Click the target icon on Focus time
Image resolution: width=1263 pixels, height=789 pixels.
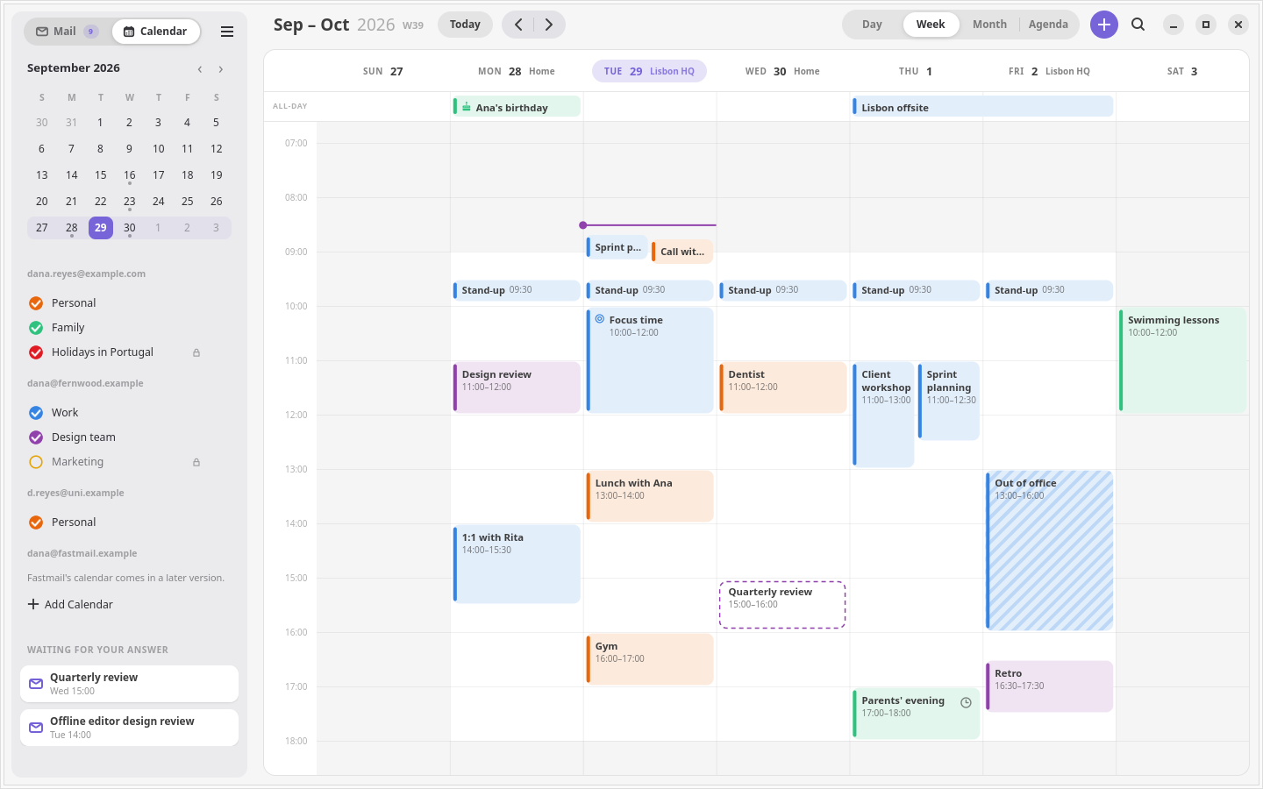pos(600,319)
